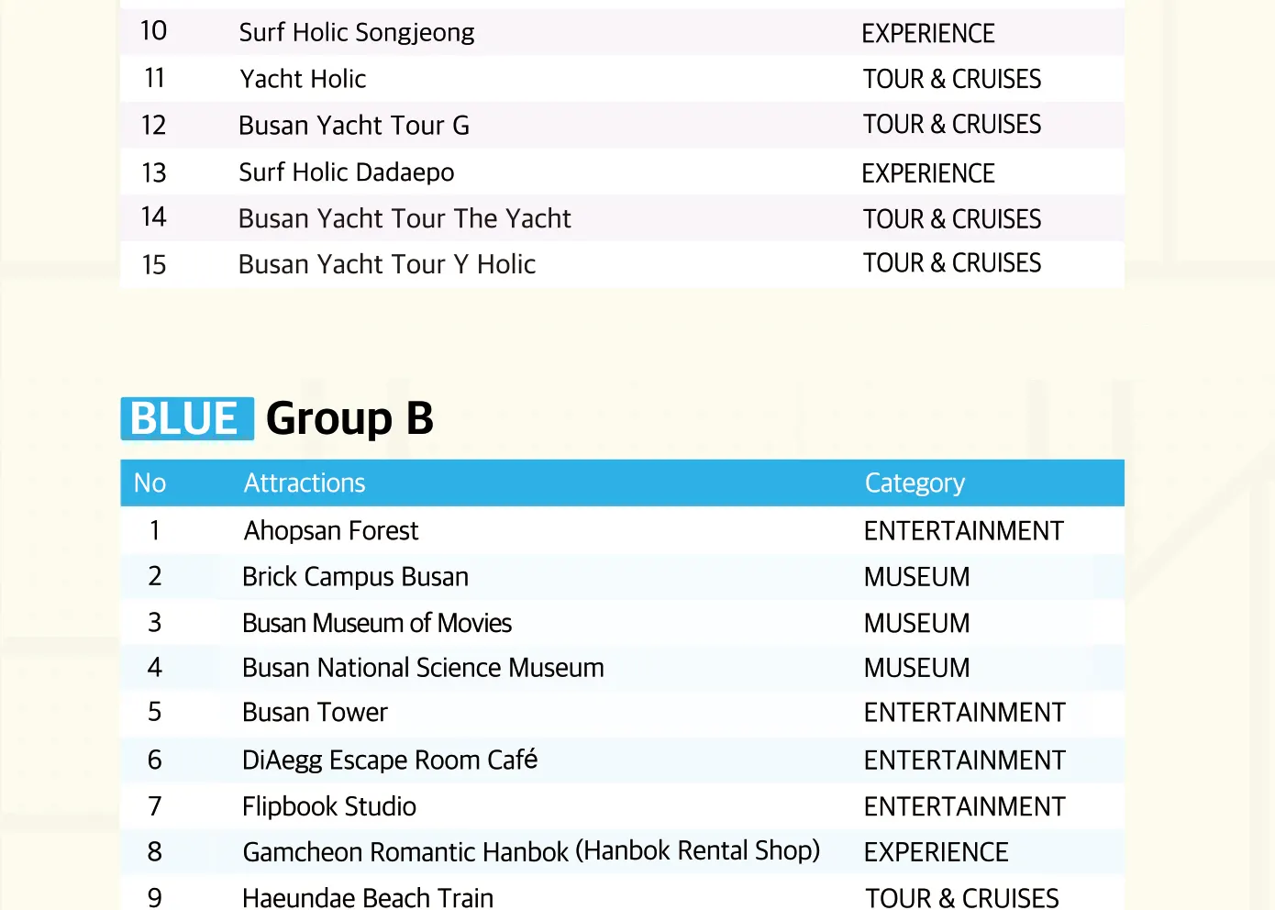
Task: Select Haeundae Beach Train row
Action: pos(622,895)
